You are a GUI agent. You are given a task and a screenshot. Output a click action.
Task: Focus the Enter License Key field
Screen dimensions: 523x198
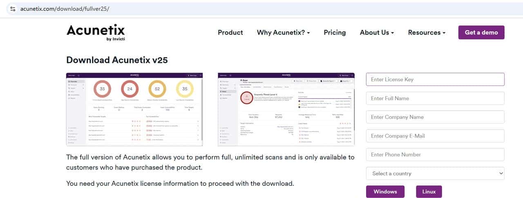point(435,79)
